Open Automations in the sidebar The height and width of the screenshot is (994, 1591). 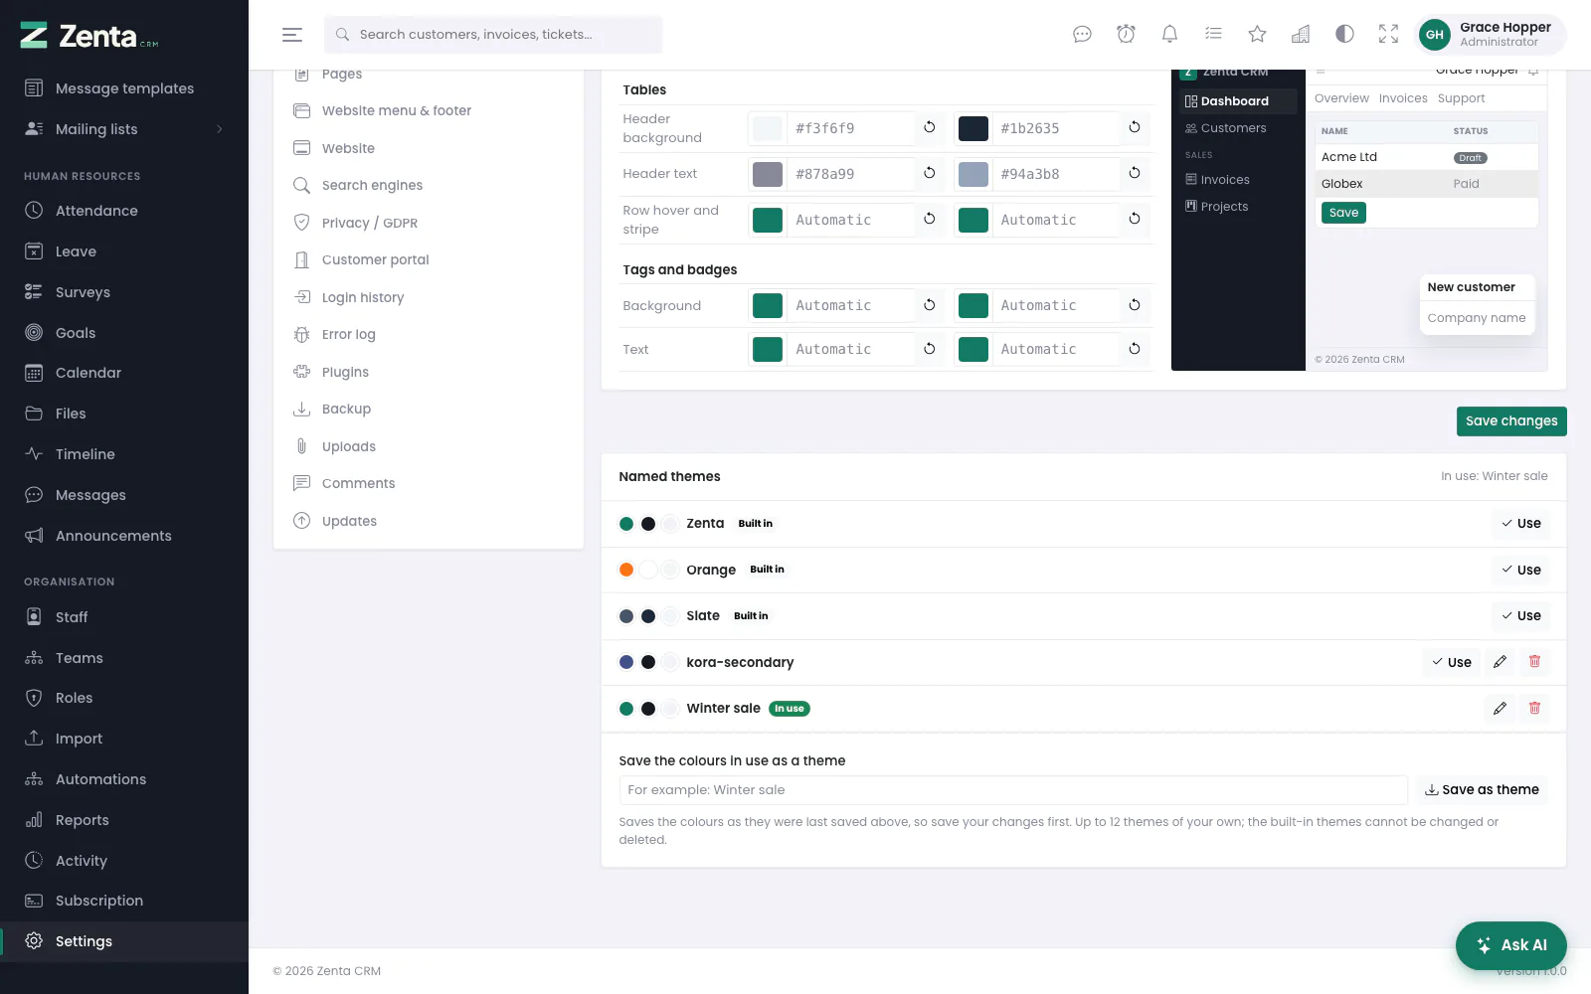[x=124, y=779]
